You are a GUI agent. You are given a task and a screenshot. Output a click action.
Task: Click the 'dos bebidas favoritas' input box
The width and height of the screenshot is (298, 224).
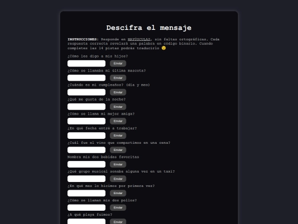coord(87,164)
